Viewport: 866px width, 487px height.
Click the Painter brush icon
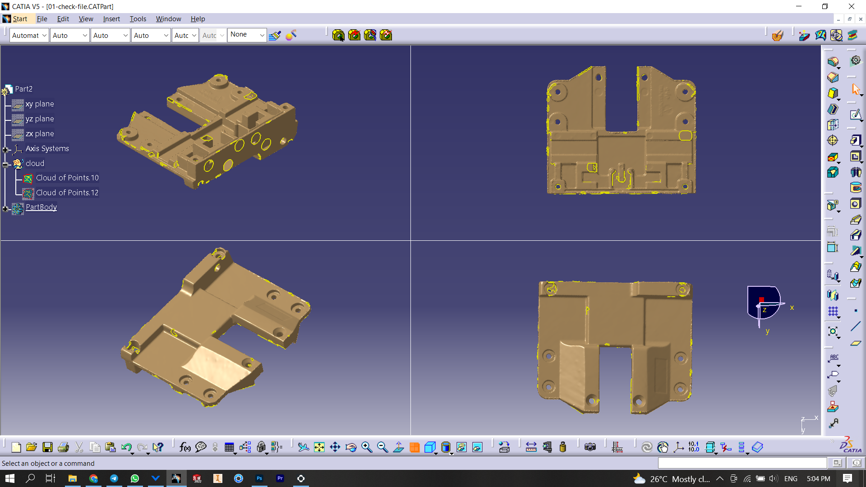click(275, 35)
